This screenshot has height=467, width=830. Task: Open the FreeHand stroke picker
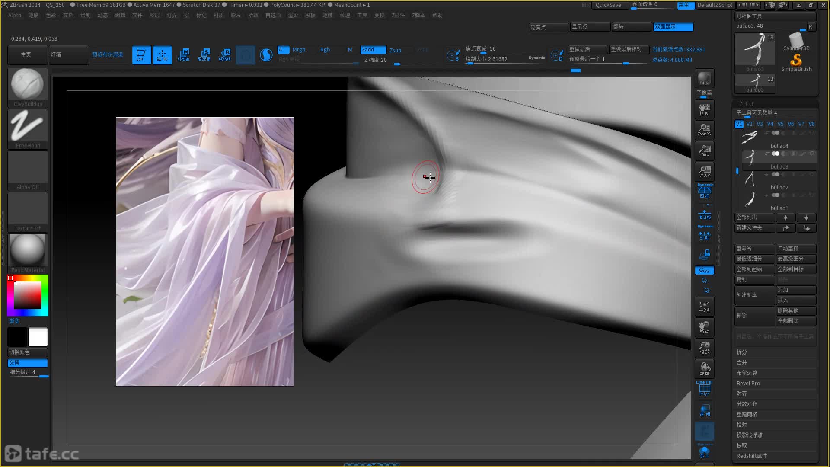pos(28,129)
